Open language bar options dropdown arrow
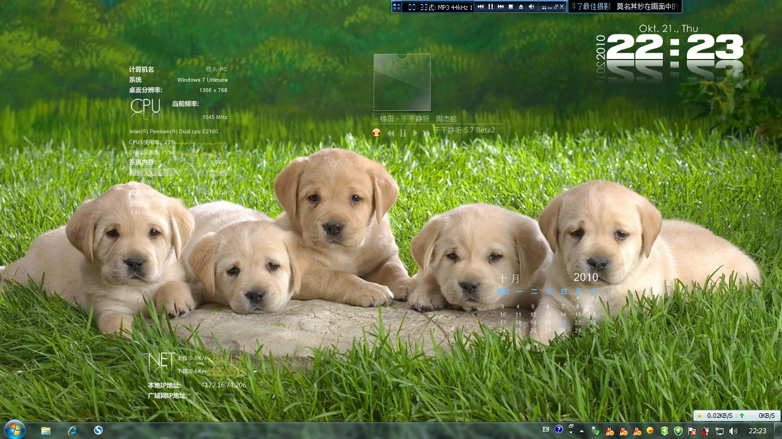Screen dimensions: 782x439 [x=571, y=433]
